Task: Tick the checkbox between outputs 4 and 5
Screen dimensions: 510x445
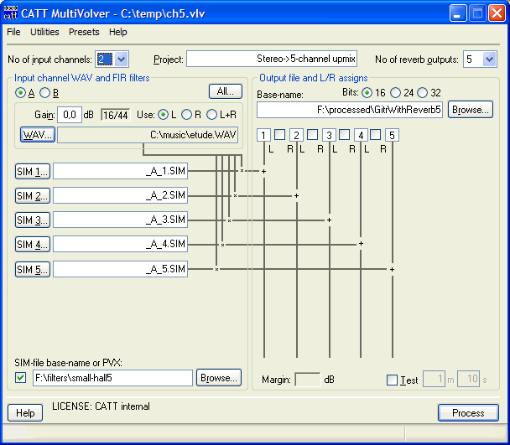Action: pyautogui.click(x=376, y=134)
